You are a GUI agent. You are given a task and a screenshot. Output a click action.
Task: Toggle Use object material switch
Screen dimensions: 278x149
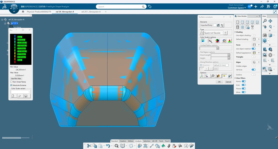(x=254, y=49)
